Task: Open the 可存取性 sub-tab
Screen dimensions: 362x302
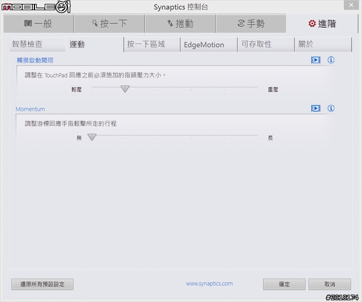Action: click(266, 44)
